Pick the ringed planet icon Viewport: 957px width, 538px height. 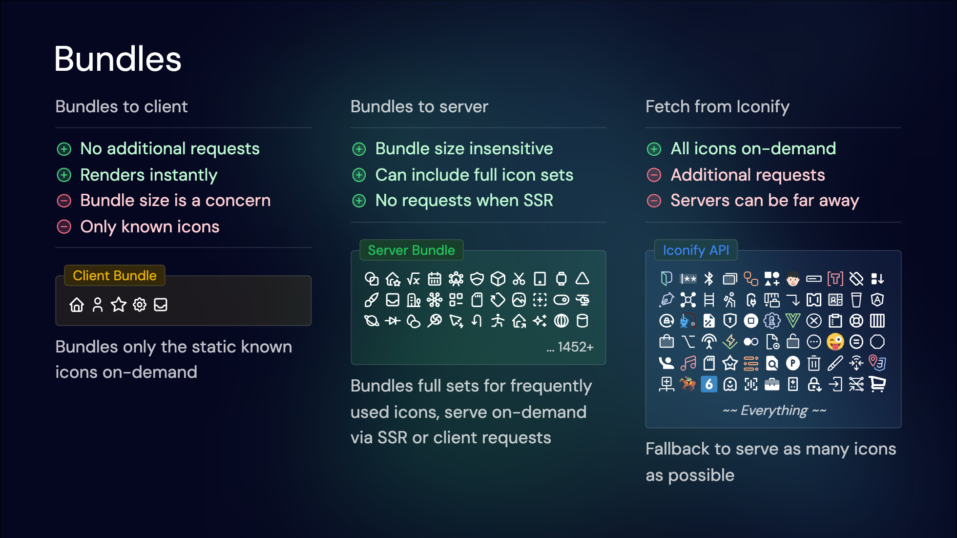point(372,321)
